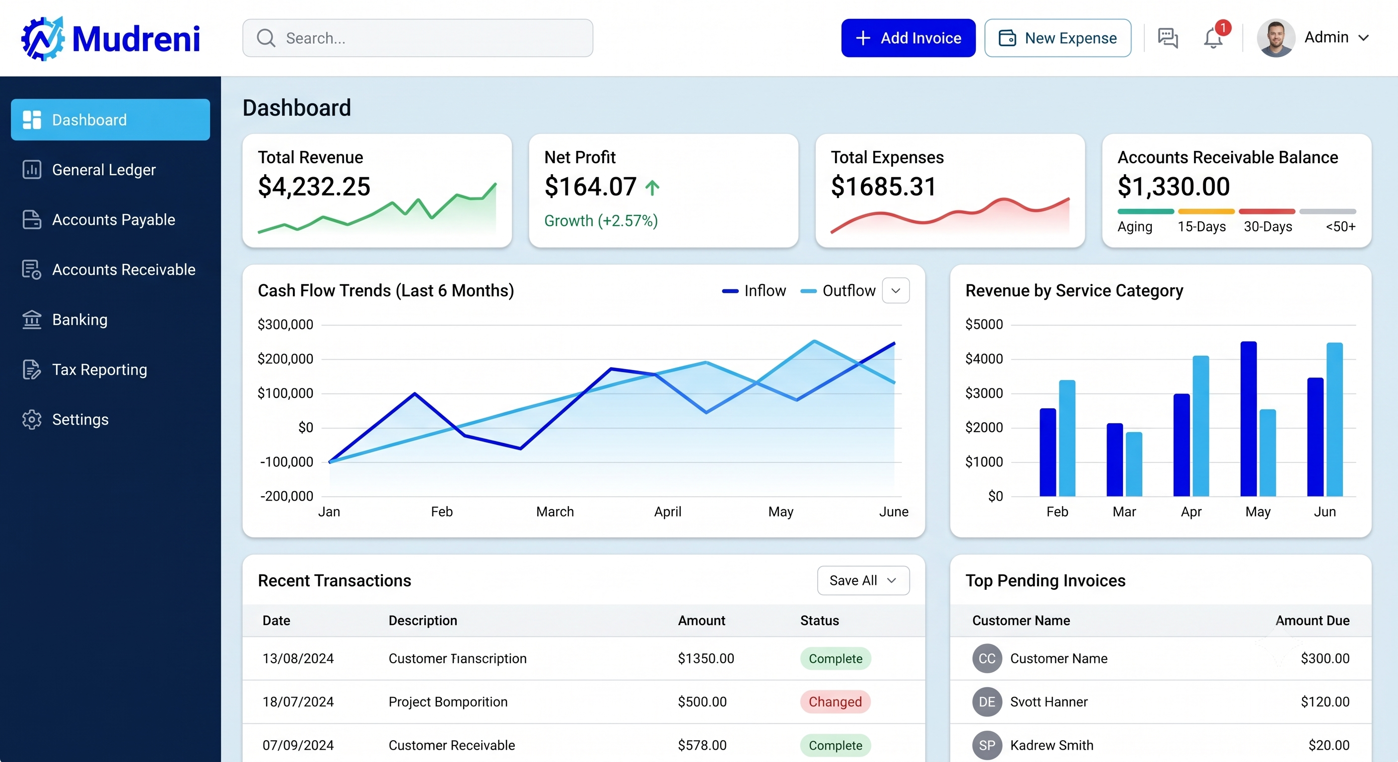This screenshot has height=762, width=1398.
Task: Click the $578.00 amount cell
Action: (701, 745)
